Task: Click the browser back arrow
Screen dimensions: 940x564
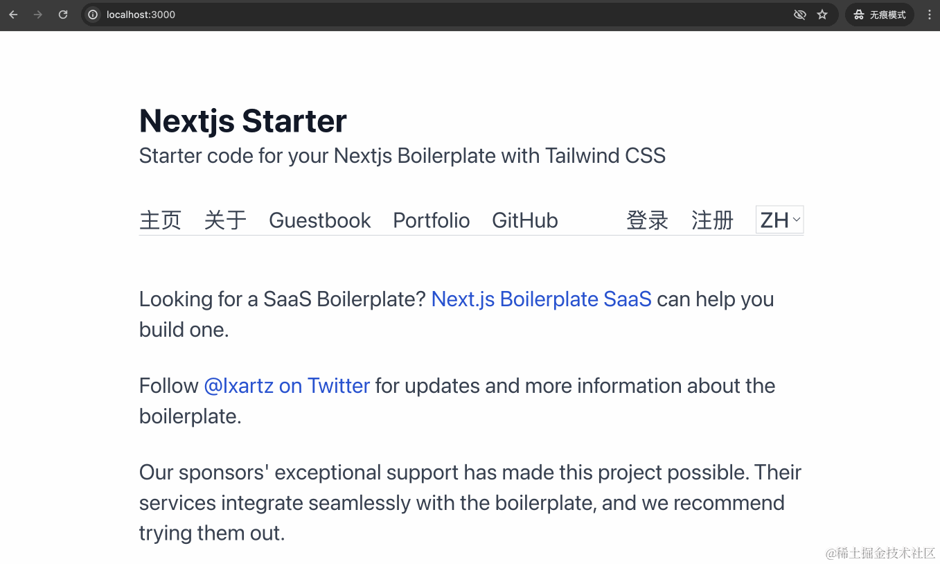Action: pos(13,15)
